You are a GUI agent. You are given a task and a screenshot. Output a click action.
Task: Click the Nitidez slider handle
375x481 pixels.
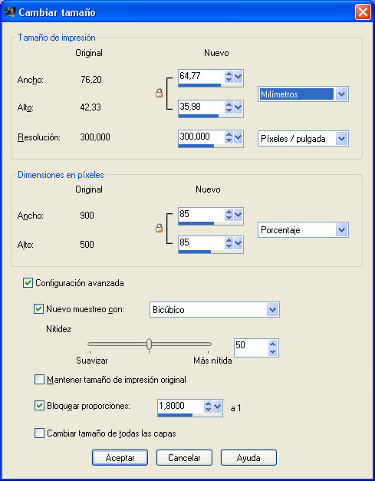(x=149, y=344)
